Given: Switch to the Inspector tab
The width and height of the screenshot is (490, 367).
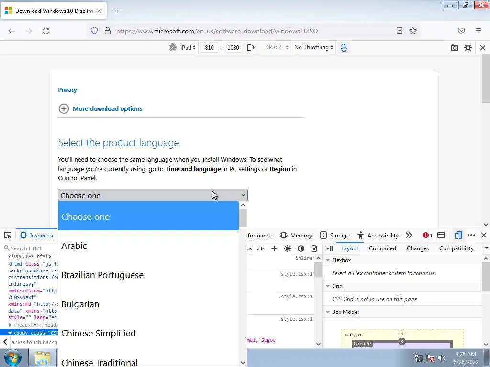Looking at the screenshot, I should coord(37,235).
